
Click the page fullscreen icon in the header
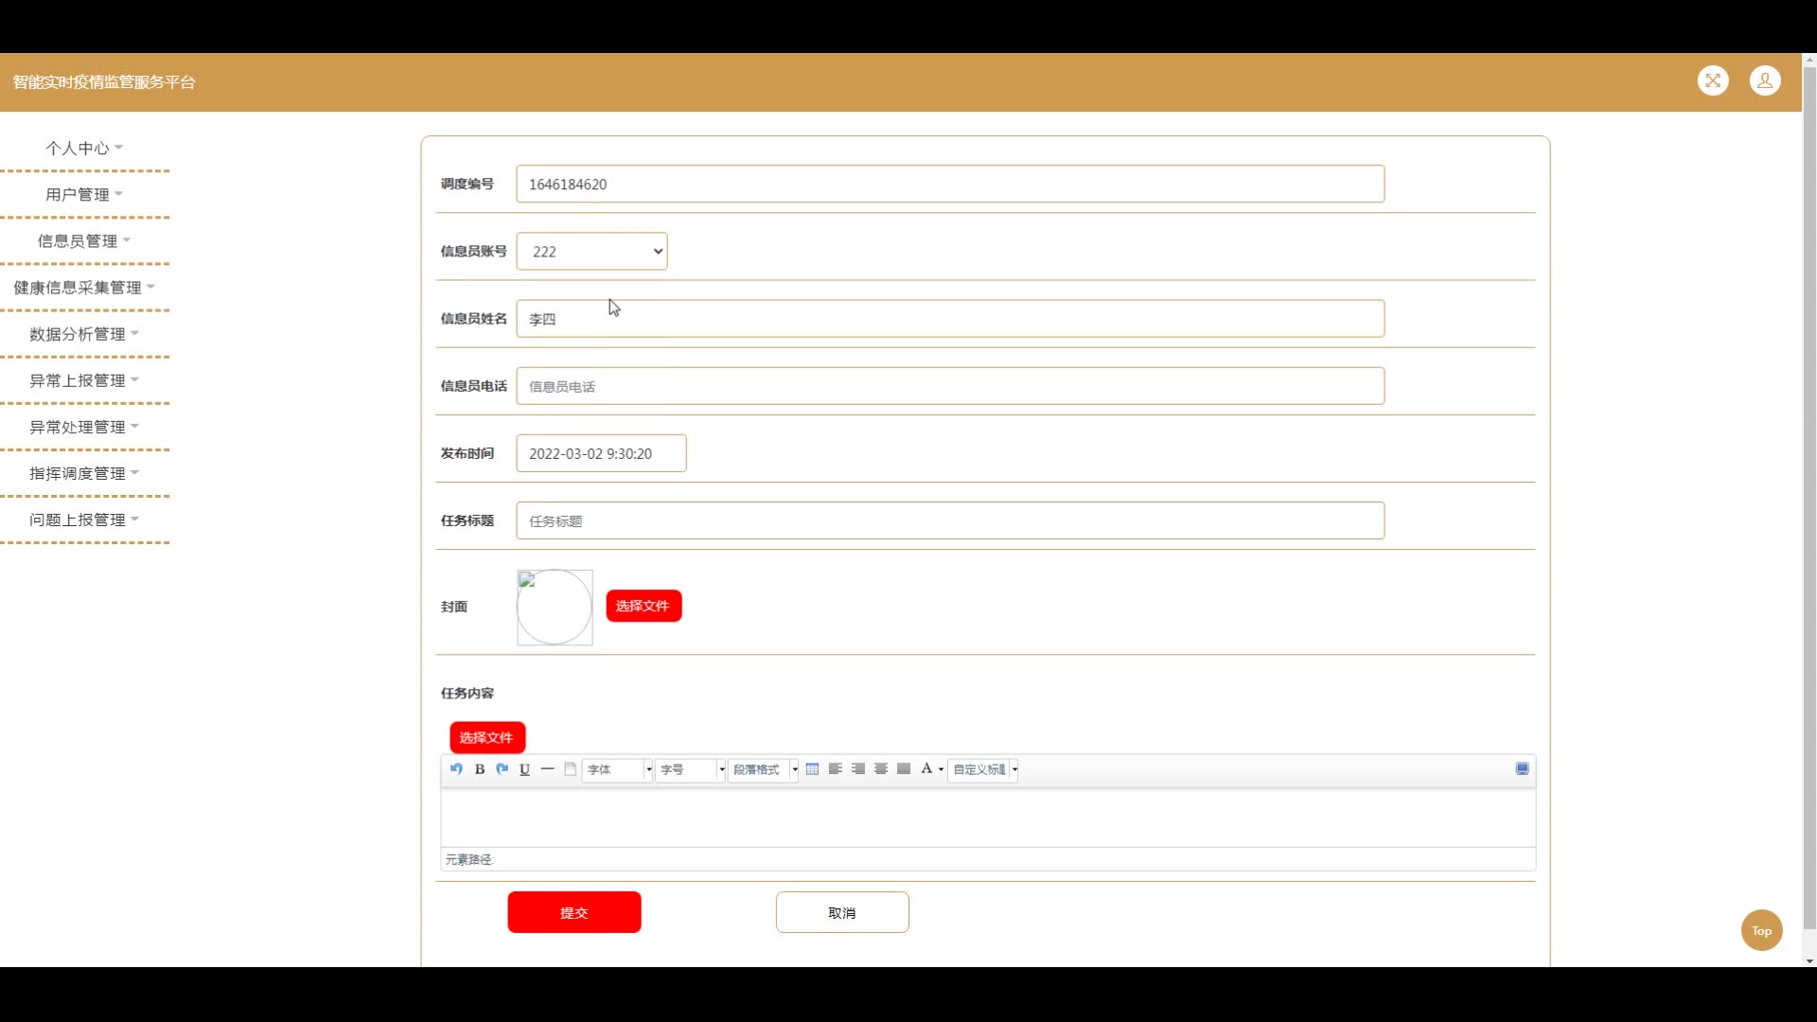click(1713, 81)
